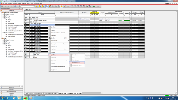Expand Signal Integrity under Electrical Constraint Set
Screen dimensions: 178x100
pyautogui.click(x=3, y=14)
